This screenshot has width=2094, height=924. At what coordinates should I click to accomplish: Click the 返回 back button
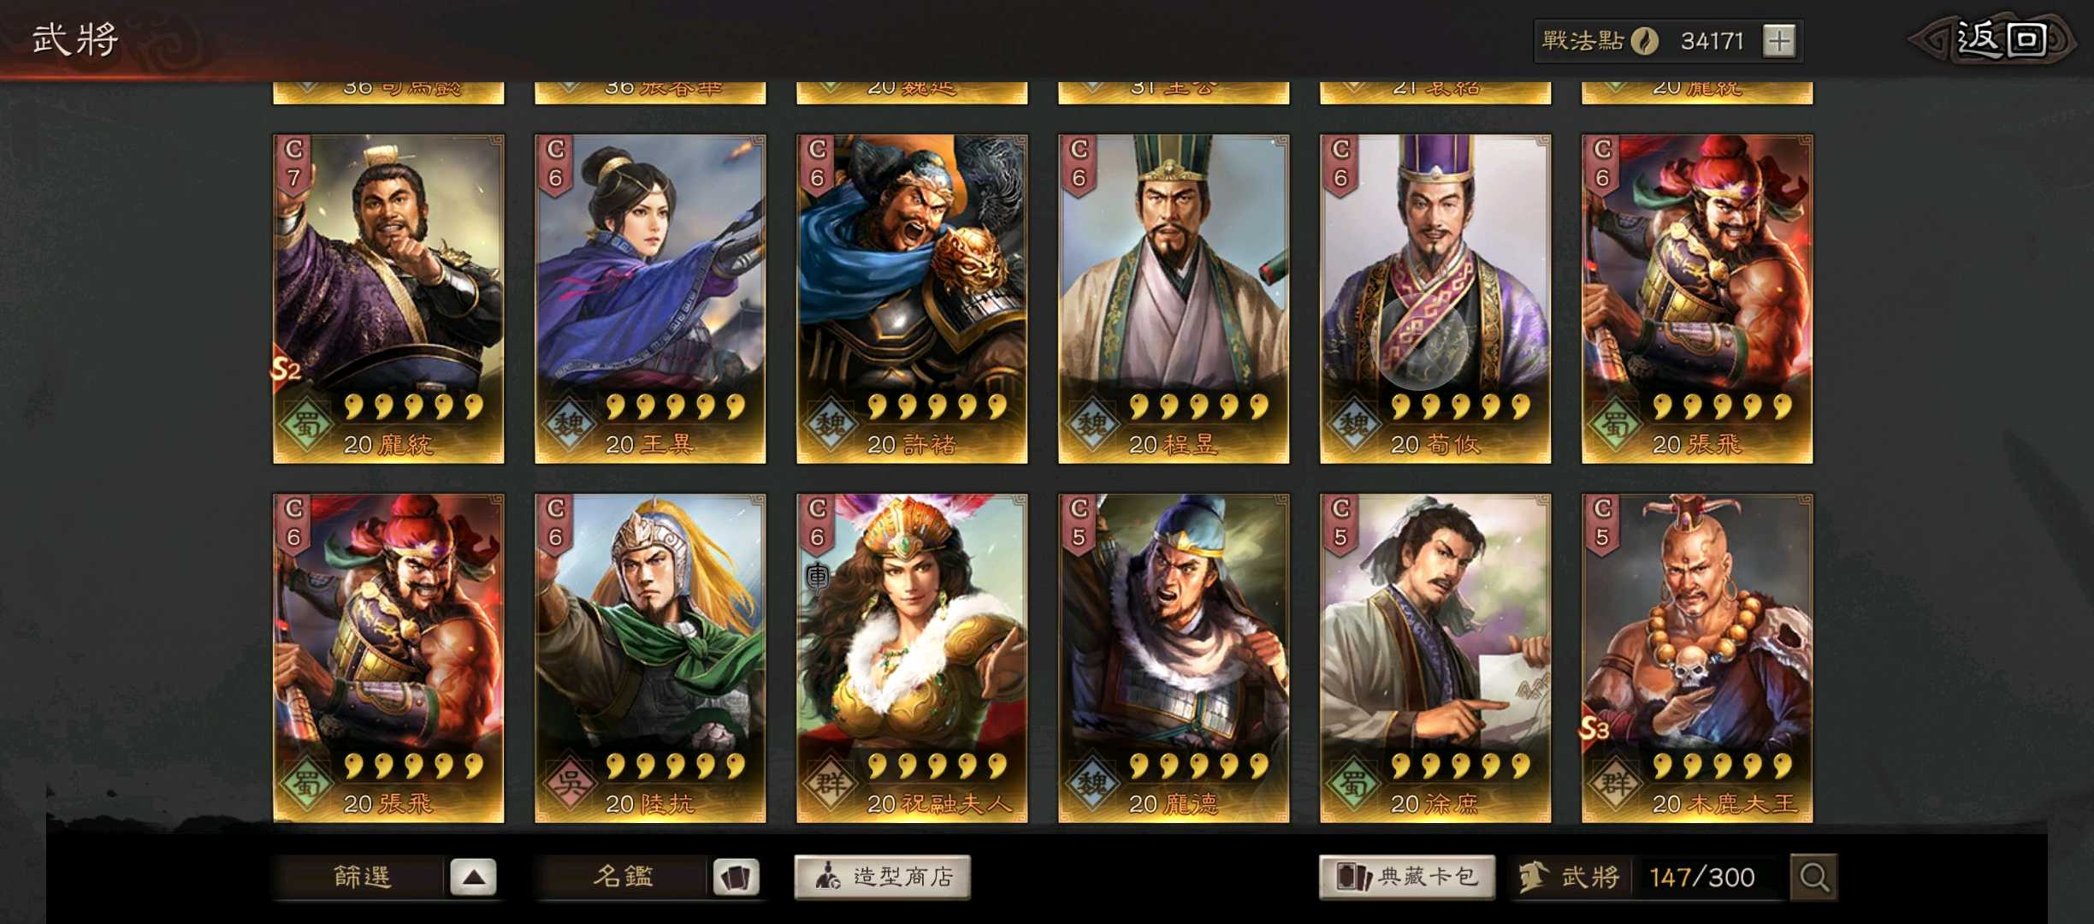[1999, 39]
